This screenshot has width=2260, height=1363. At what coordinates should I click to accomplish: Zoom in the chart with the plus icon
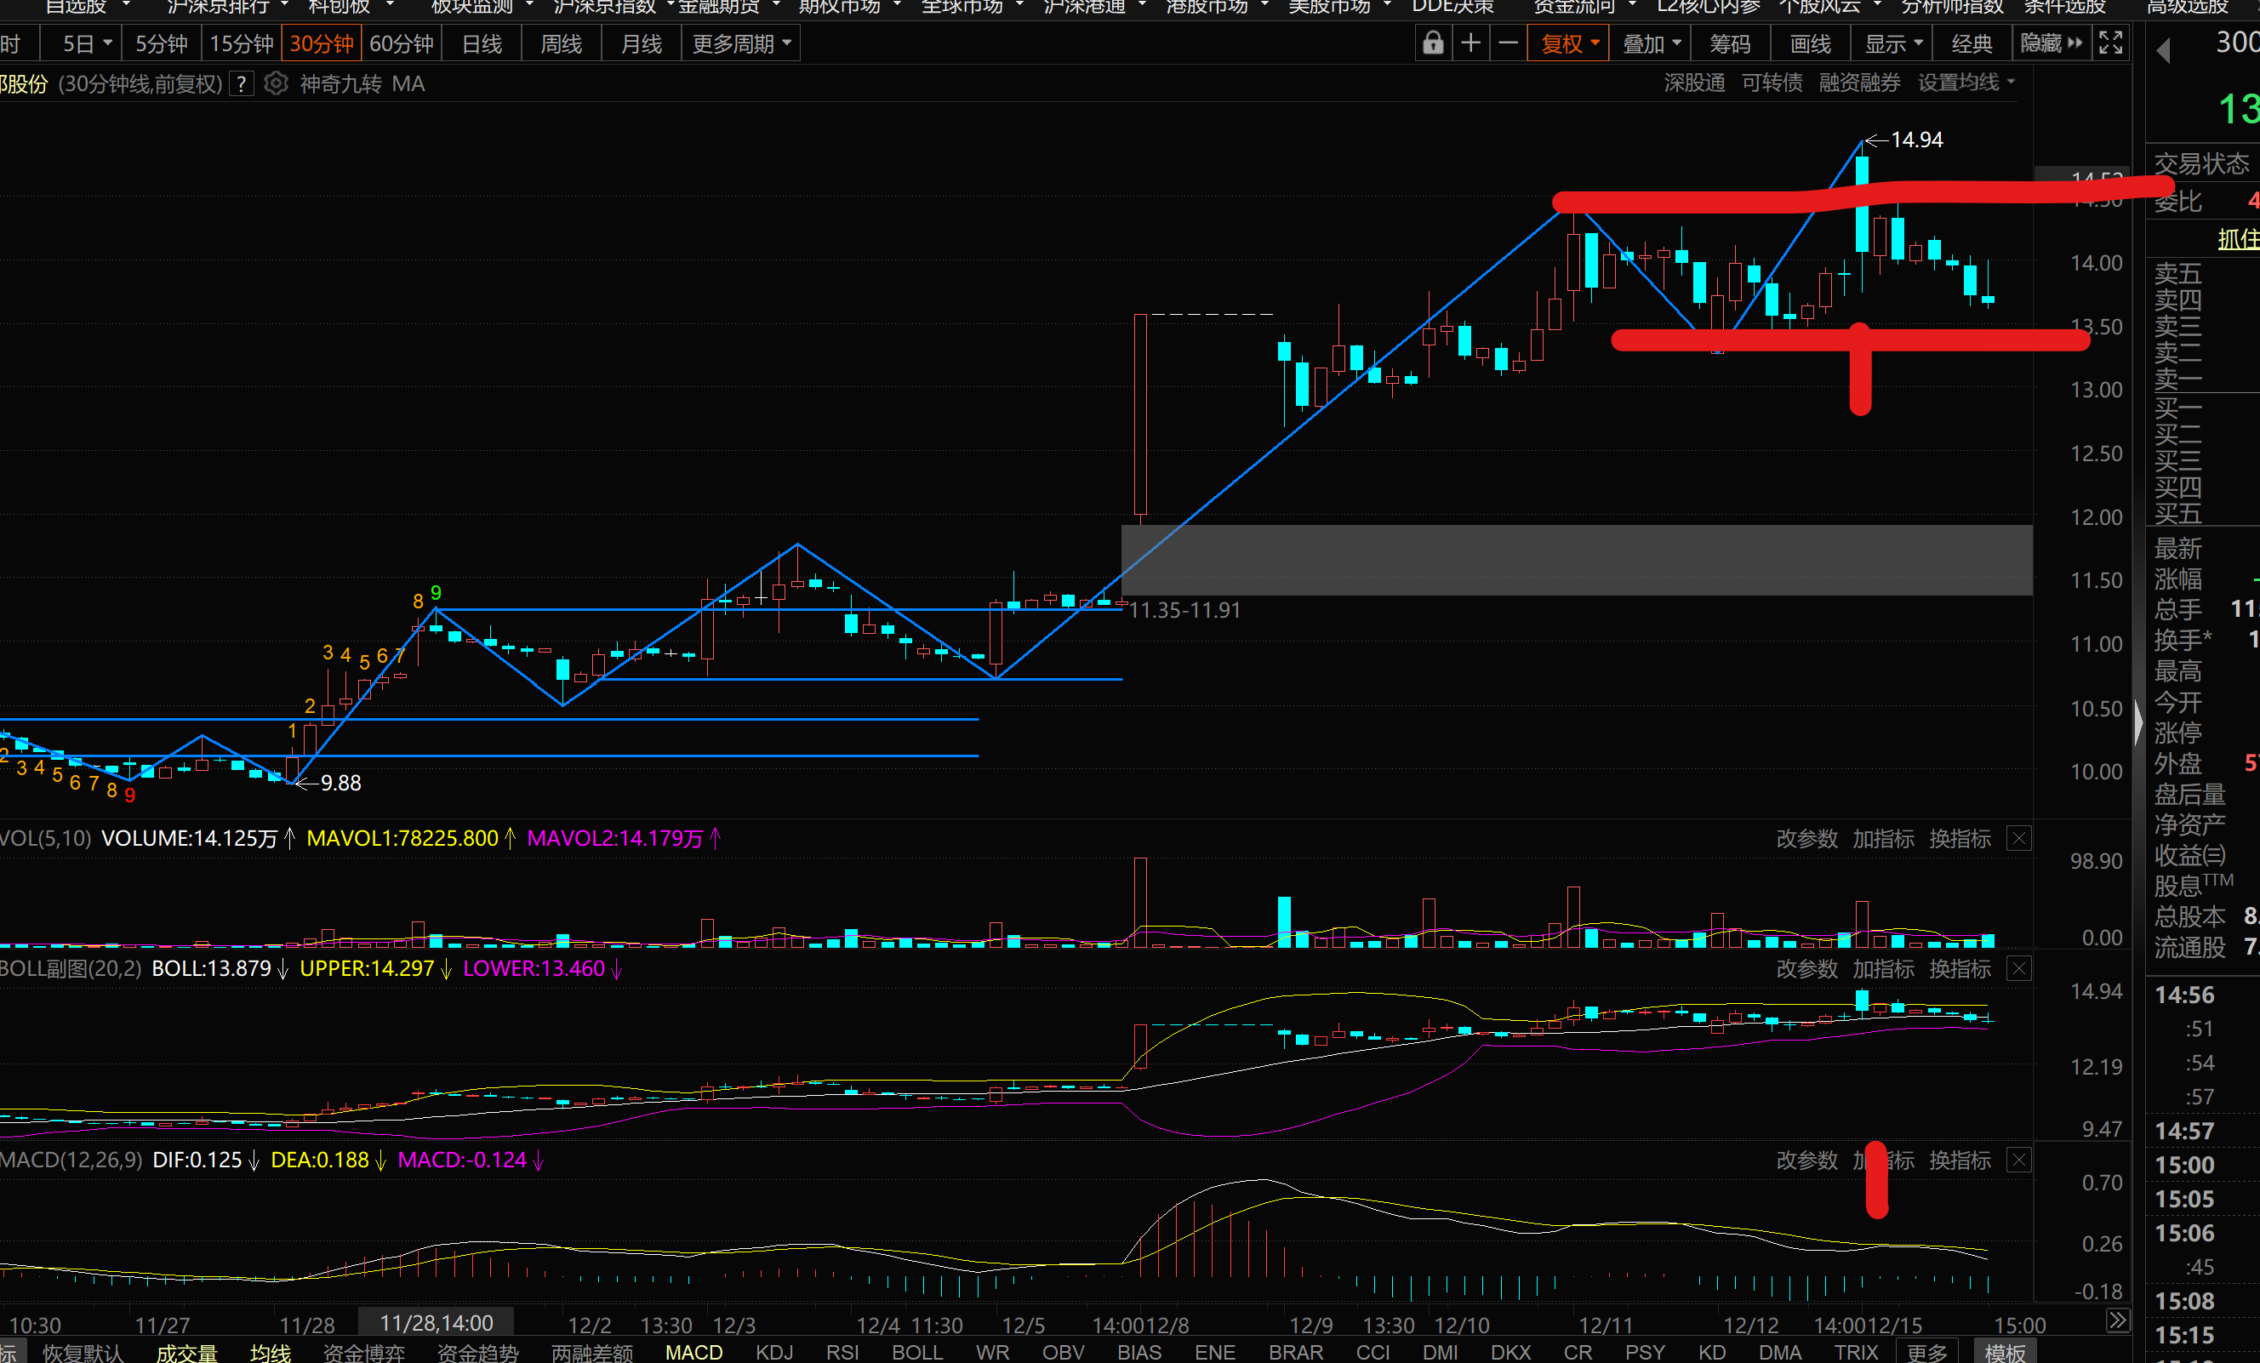tap(1470, 43)
